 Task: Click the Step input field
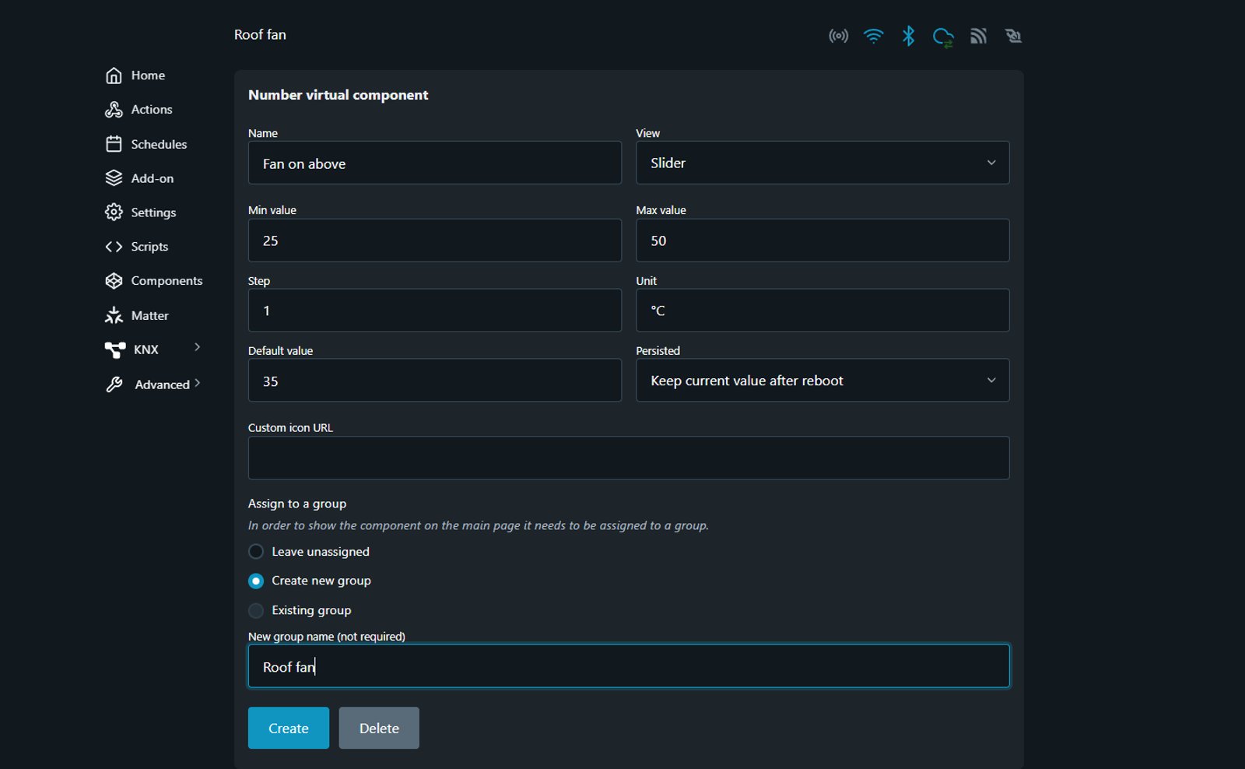tap(435, 311)
